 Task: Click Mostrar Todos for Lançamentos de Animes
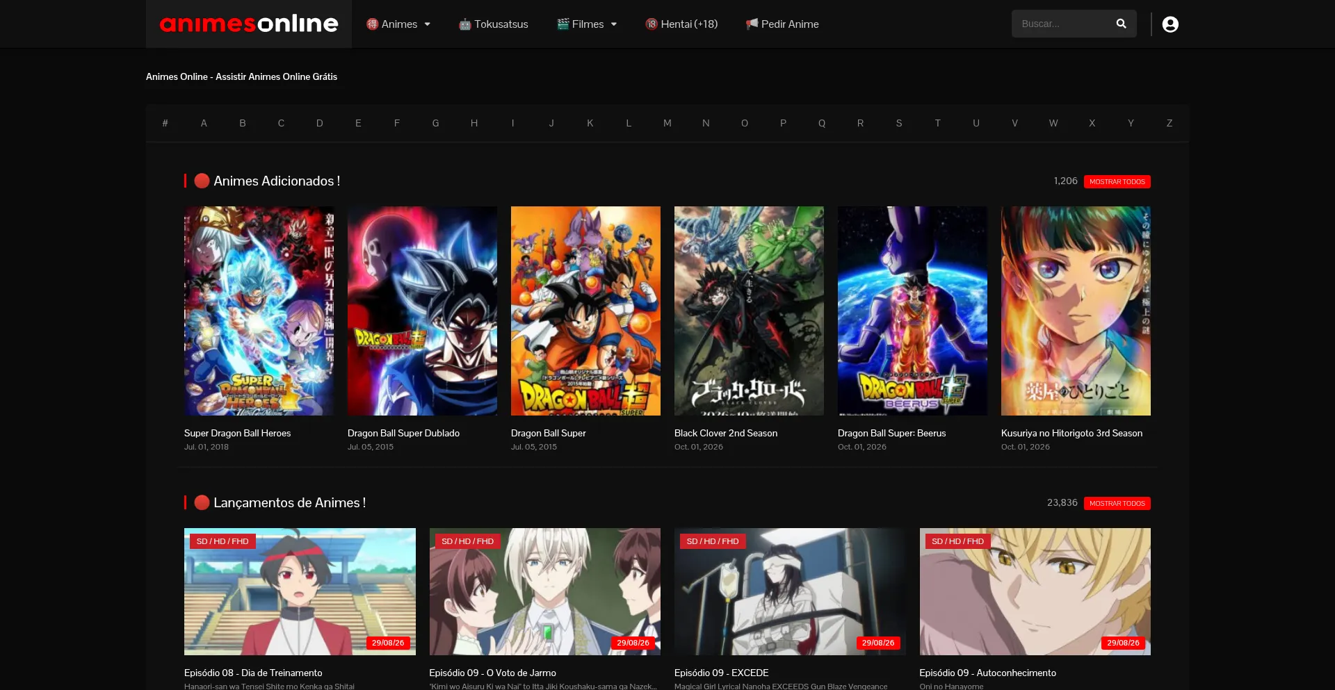point(1117,503)
